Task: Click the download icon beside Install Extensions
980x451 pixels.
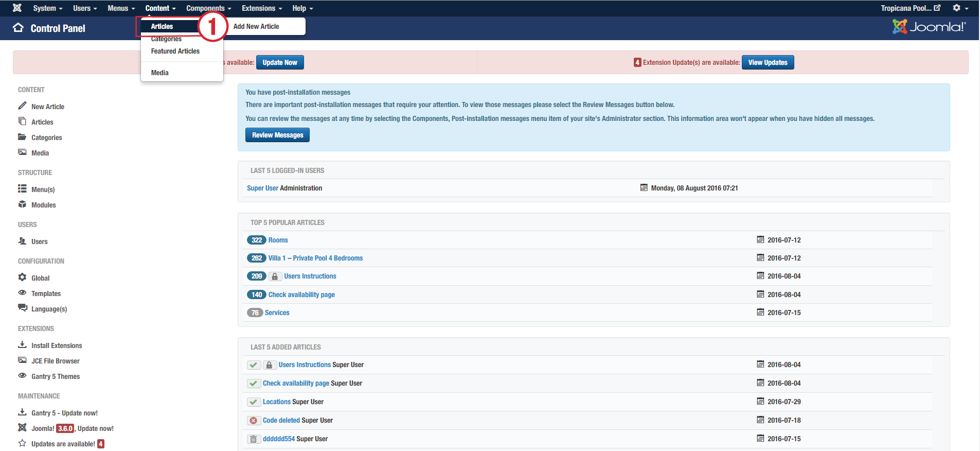Action: pyautogui.click(x=22, y=344)
